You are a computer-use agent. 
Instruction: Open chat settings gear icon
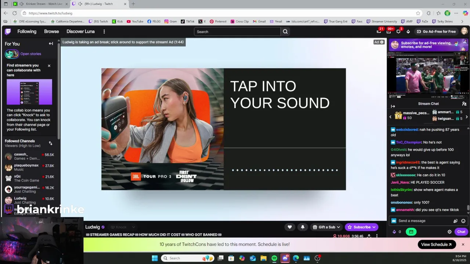click(449, 232)
